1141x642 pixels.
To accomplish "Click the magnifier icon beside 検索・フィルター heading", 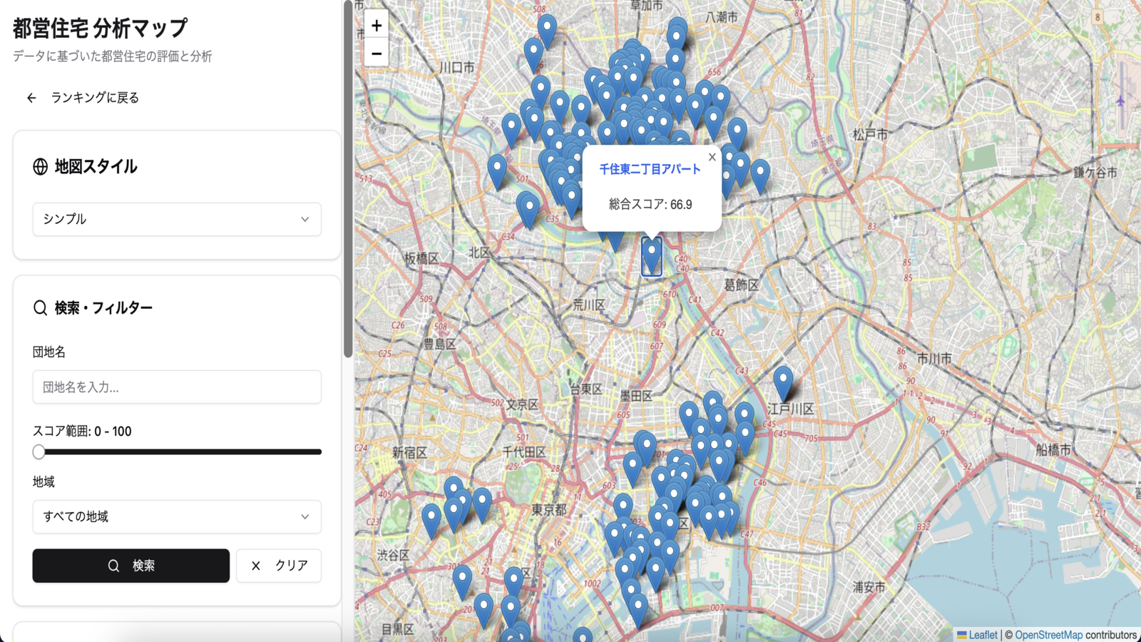I will click(x=41, y=308).
